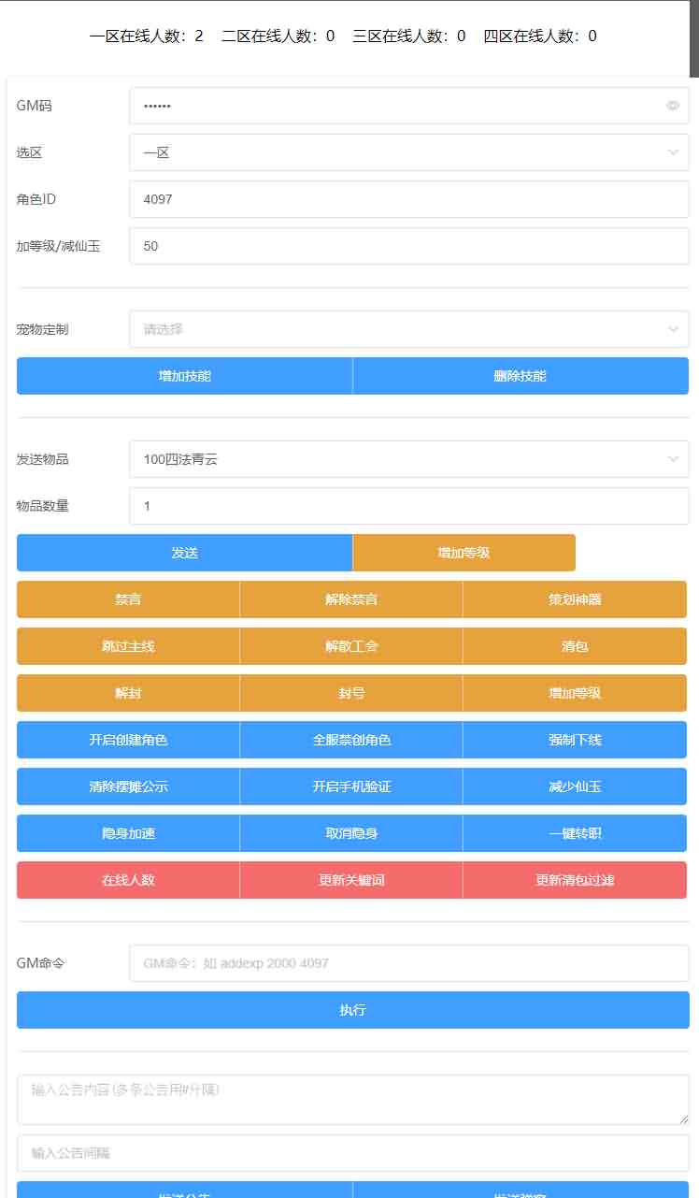Click the 清包 button

(x=575, y=646)
